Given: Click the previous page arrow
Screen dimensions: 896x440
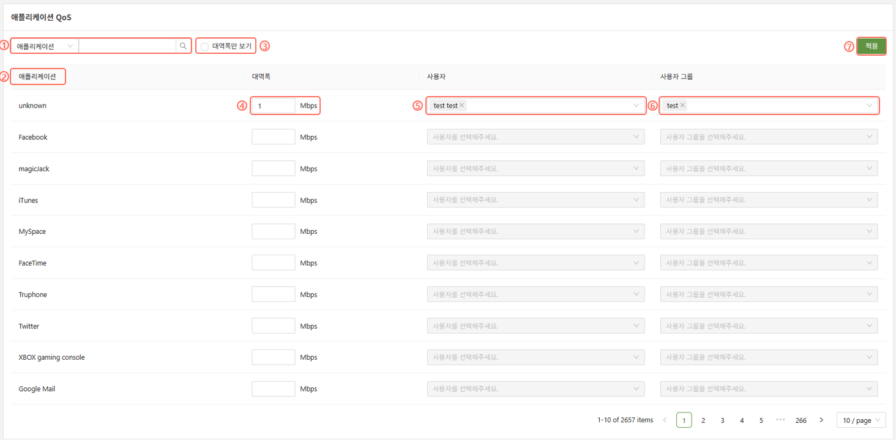Looking at the screenshot, I should (665, 420).
